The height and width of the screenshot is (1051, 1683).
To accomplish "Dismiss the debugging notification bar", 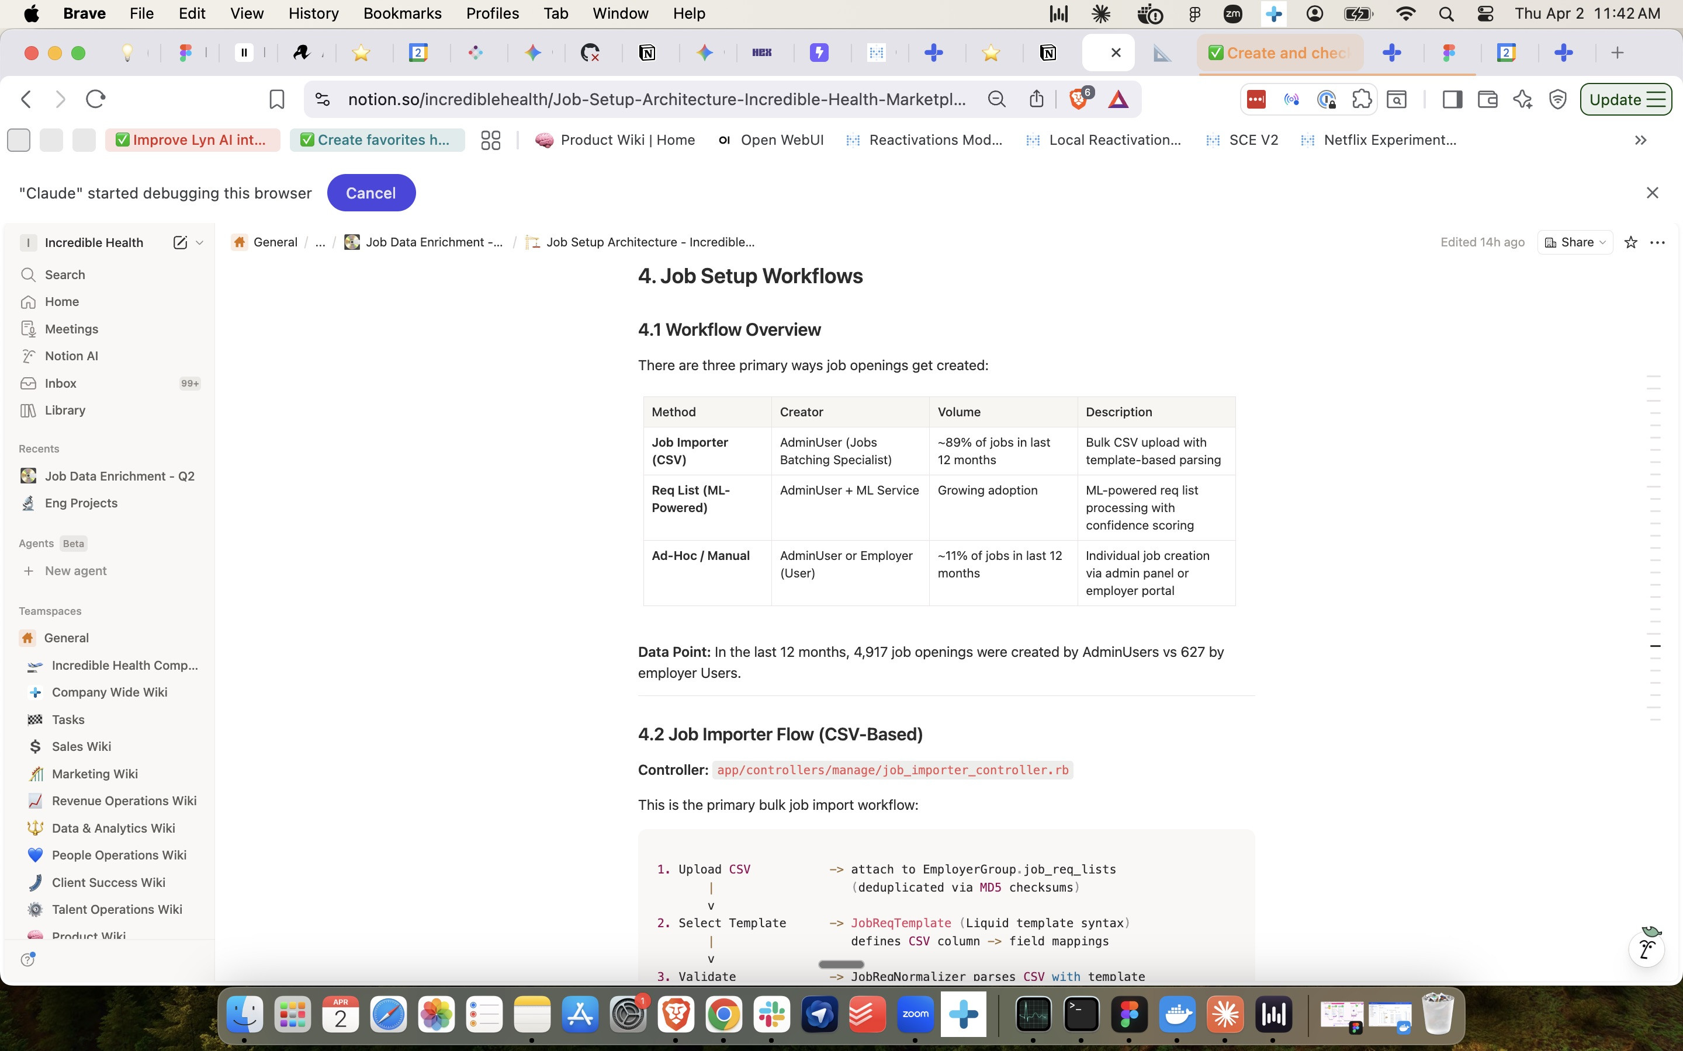I will [x=1653, y=193].
